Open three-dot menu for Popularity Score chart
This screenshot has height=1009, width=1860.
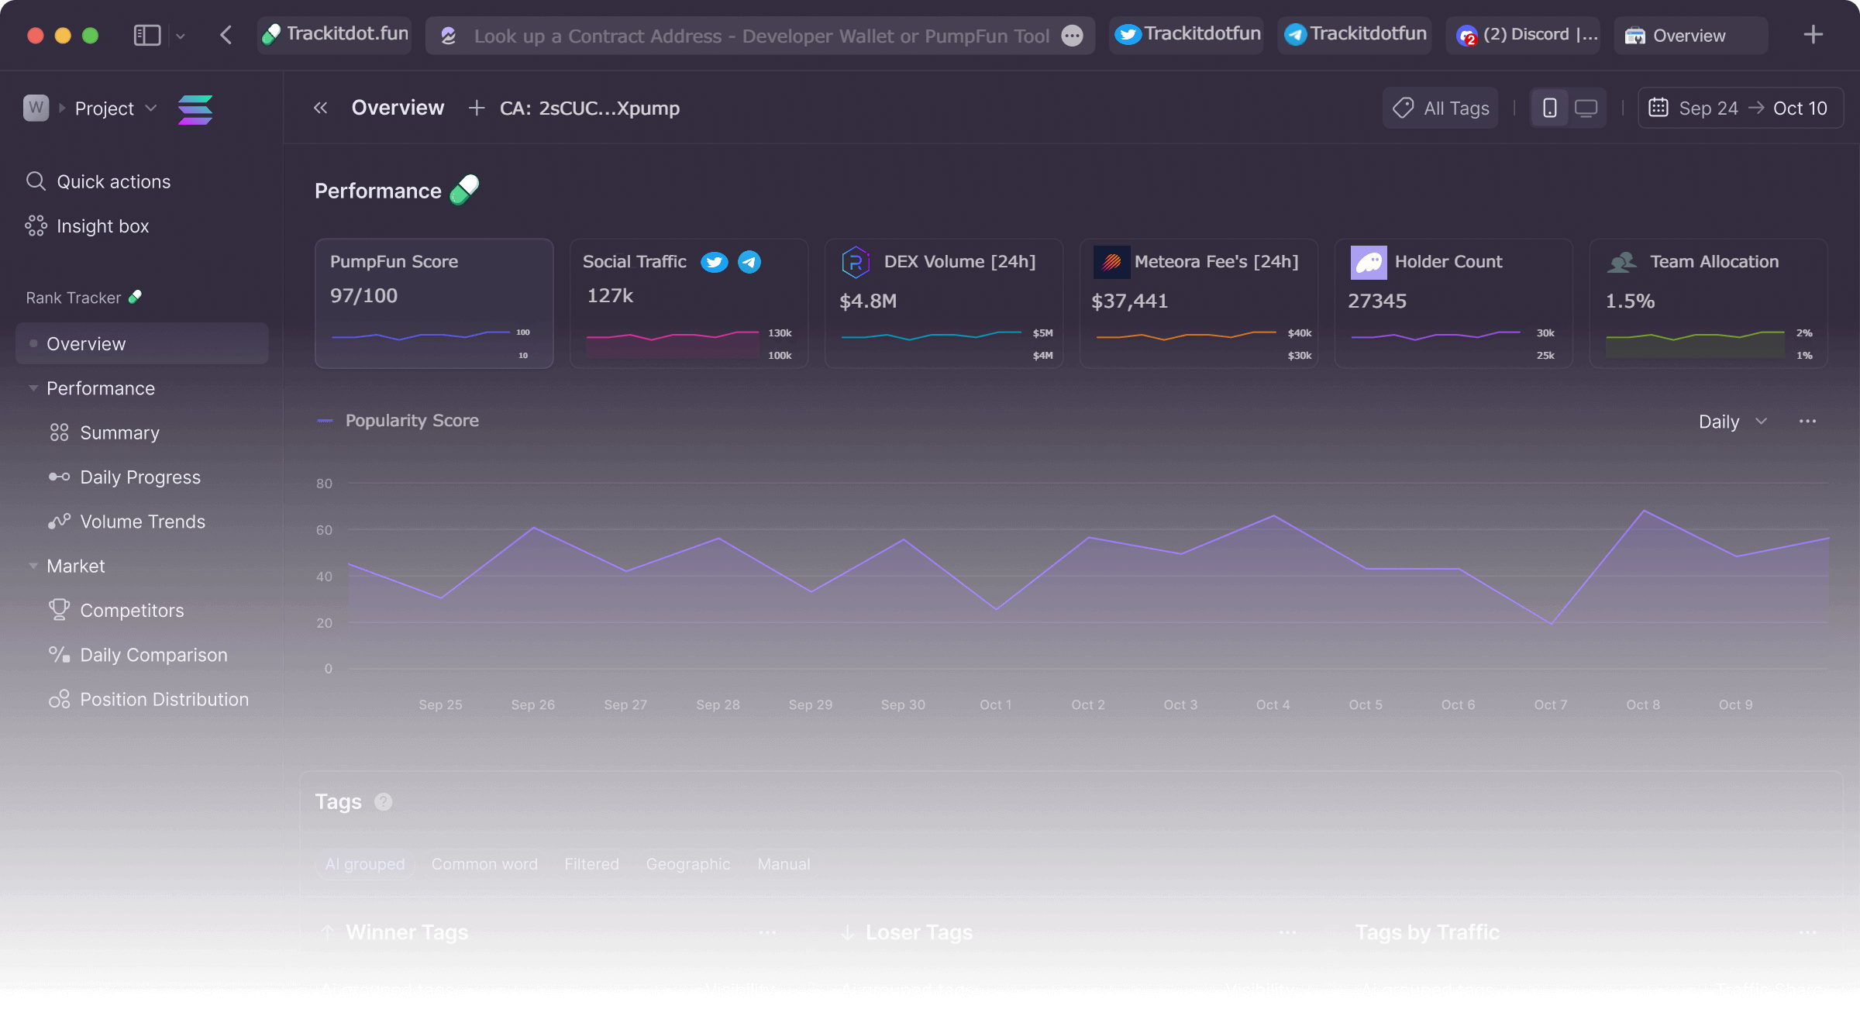point(1807,421)
